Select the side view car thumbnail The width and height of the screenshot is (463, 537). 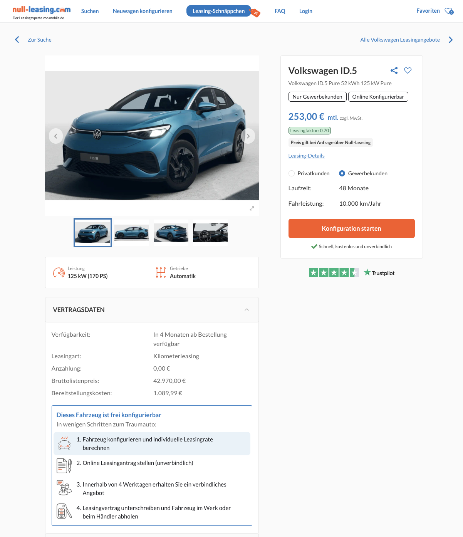pyautogui.click(x=132, y=233)
